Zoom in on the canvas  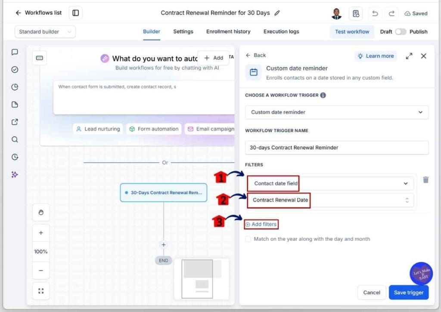pyautogui.click(x=41, y=233)
